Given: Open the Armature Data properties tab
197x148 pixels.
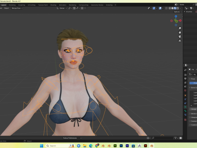Looking at the screenshot, I should [185, 107].
